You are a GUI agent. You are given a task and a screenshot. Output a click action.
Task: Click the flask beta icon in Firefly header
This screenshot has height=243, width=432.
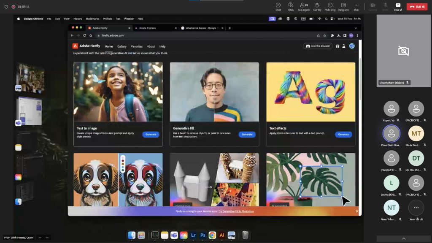click(344, 46)
